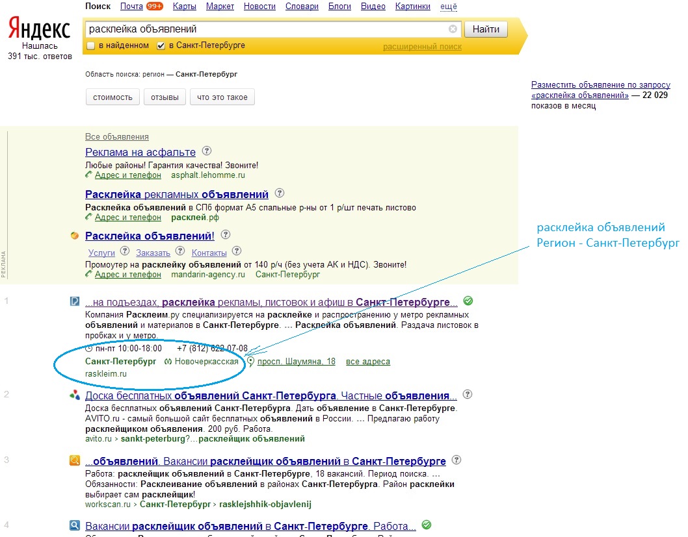Click the question mark icon next to the workscan result

click(456, 460)
